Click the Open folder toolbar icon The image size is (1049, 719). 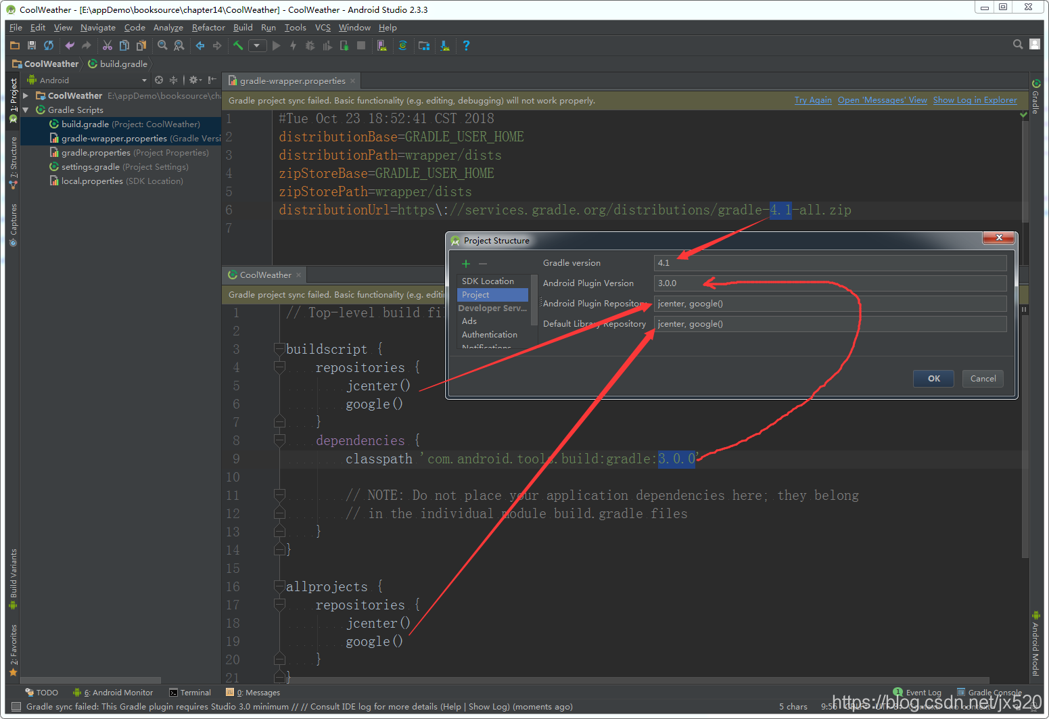(15, 45)
